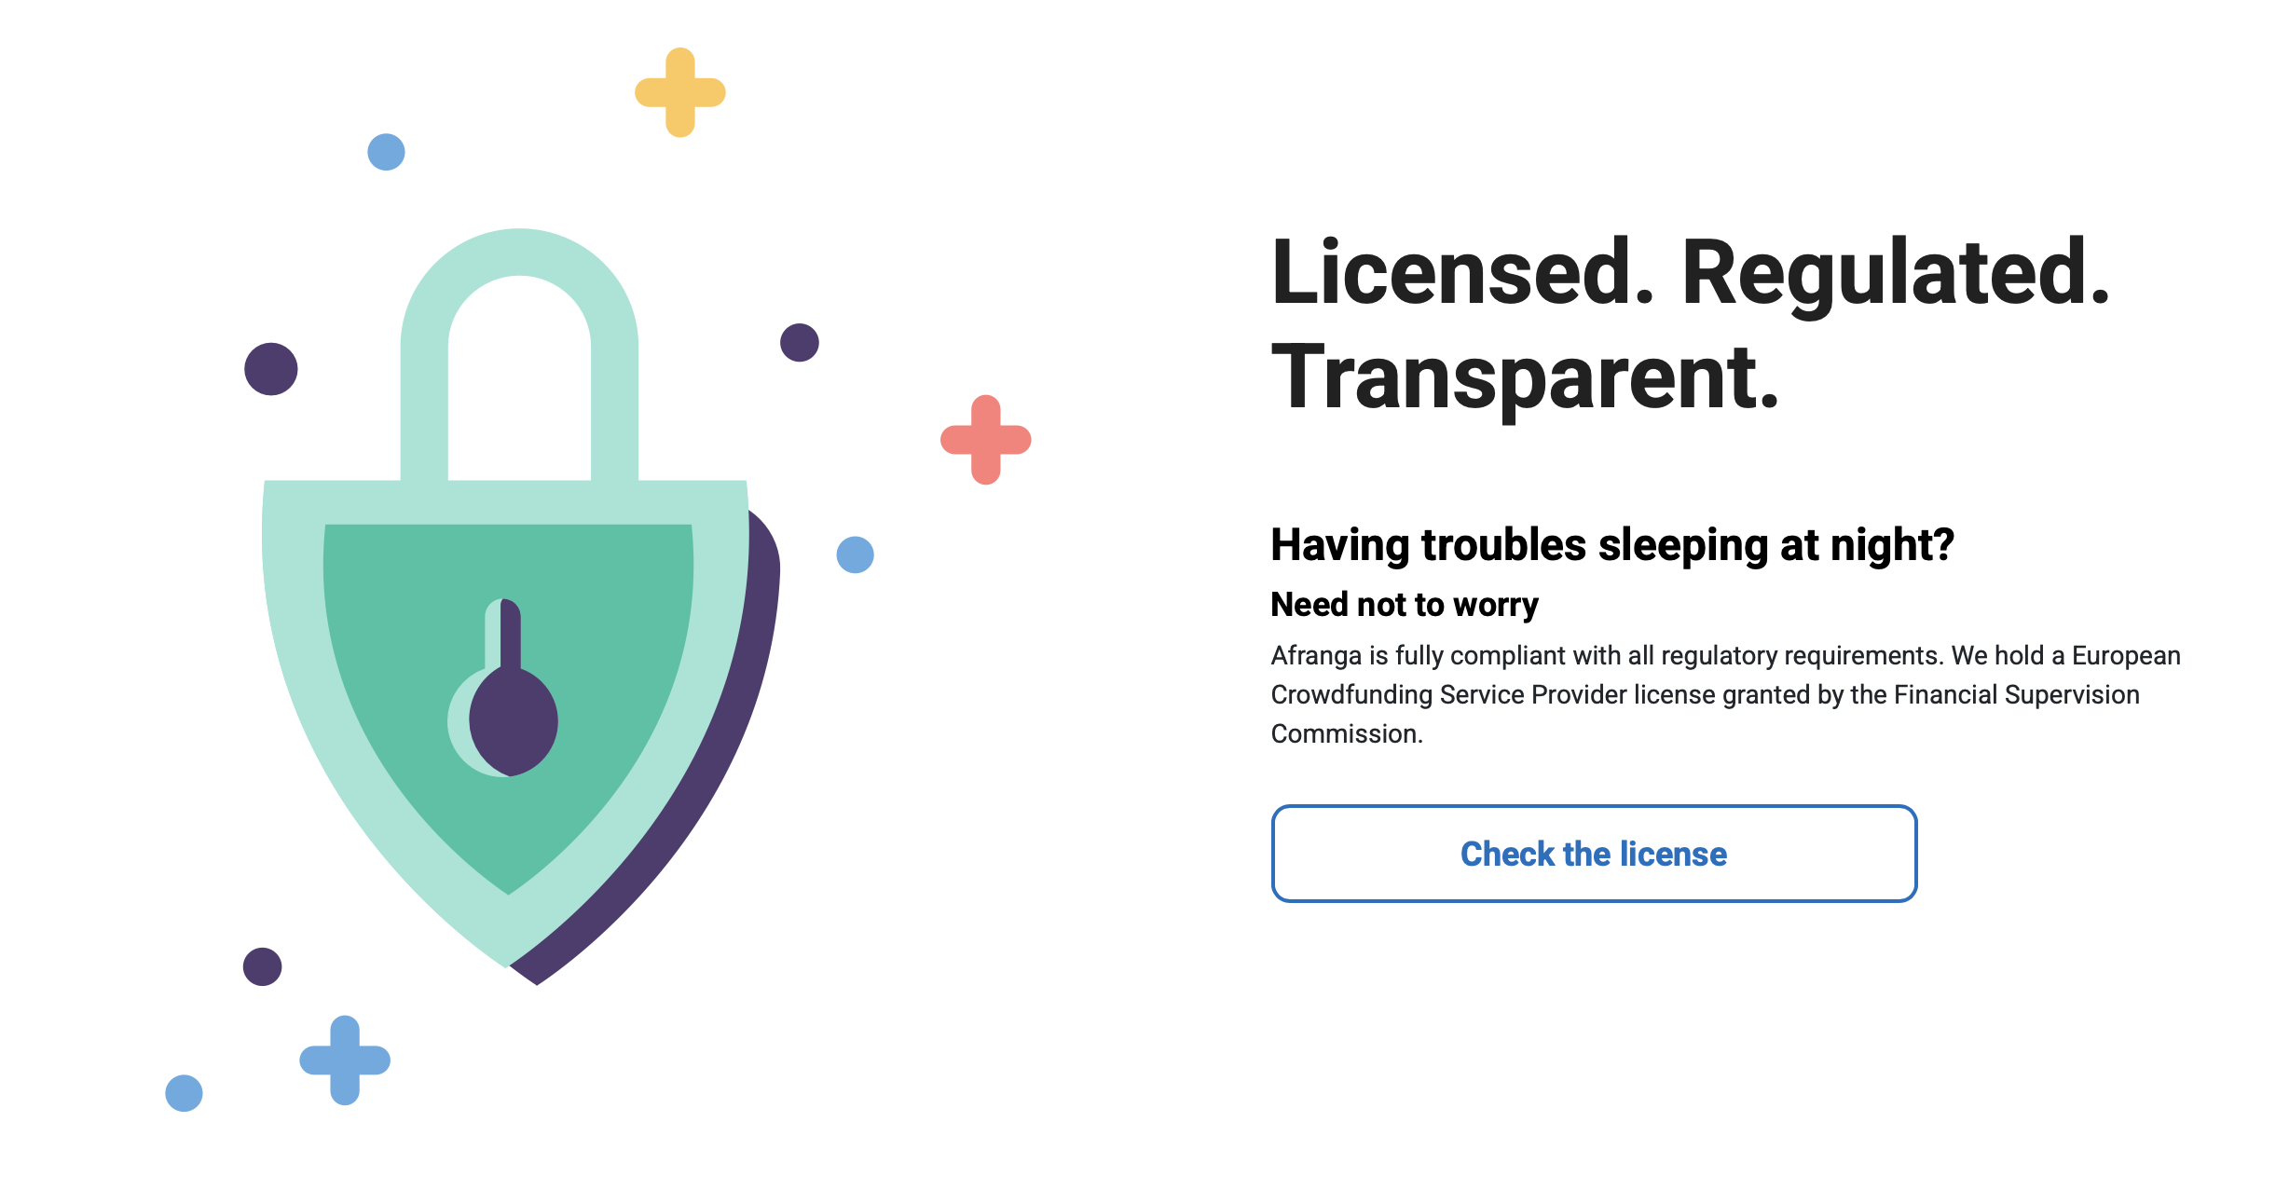Click the word Transparent in the headline
Image resolution: width=2276 pixels, height=1204 pixels.
(1525, 376)
